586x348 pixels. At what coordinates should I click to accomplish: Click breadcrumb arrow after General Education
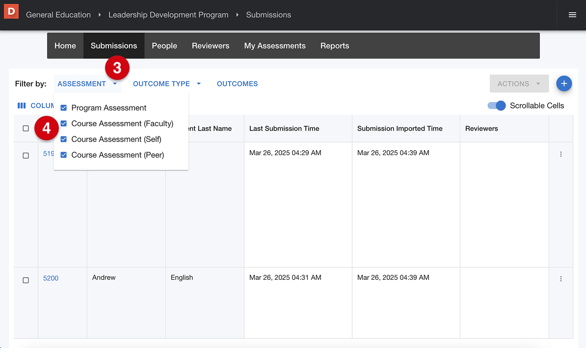click(x=100, y=15)
